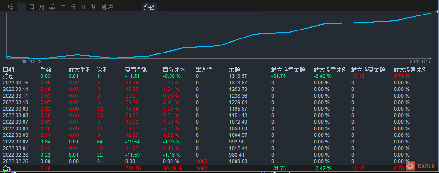Viewport: 439px width, 173px height.
Task: Click the -1.93 % percentage value
Action: pyautogui.click(x=172, y=142)
